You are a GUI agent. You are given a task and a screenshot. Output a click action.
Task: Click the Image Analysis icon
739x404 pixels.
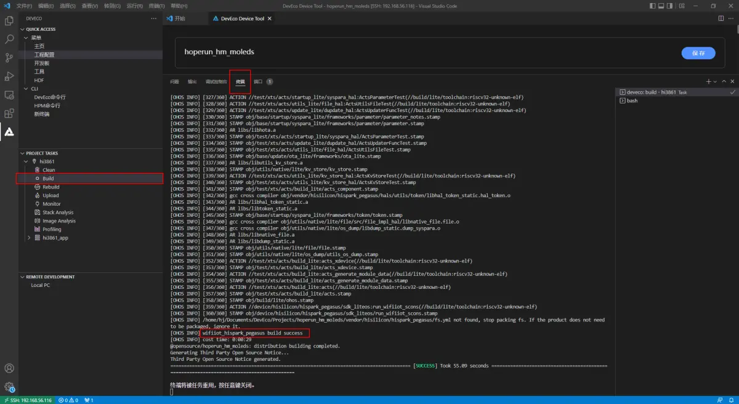tap(38, 221)
